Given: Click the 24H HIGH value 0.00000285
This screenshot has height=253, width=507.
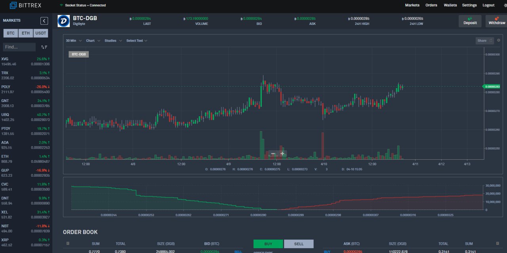Looking at the screenshot, I should [360, 19].
